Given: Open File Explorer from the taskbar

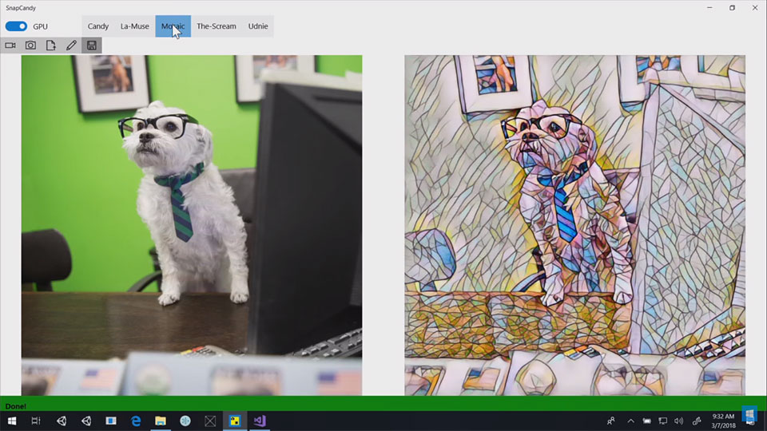Looking at the screenshot, I should click(x=161, y=421).
